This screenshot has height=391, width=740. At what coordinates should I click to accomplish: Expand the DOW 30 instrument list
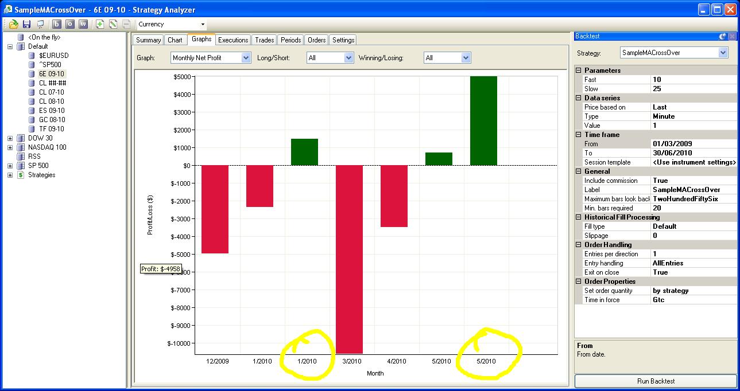click(x=10, y=138)
